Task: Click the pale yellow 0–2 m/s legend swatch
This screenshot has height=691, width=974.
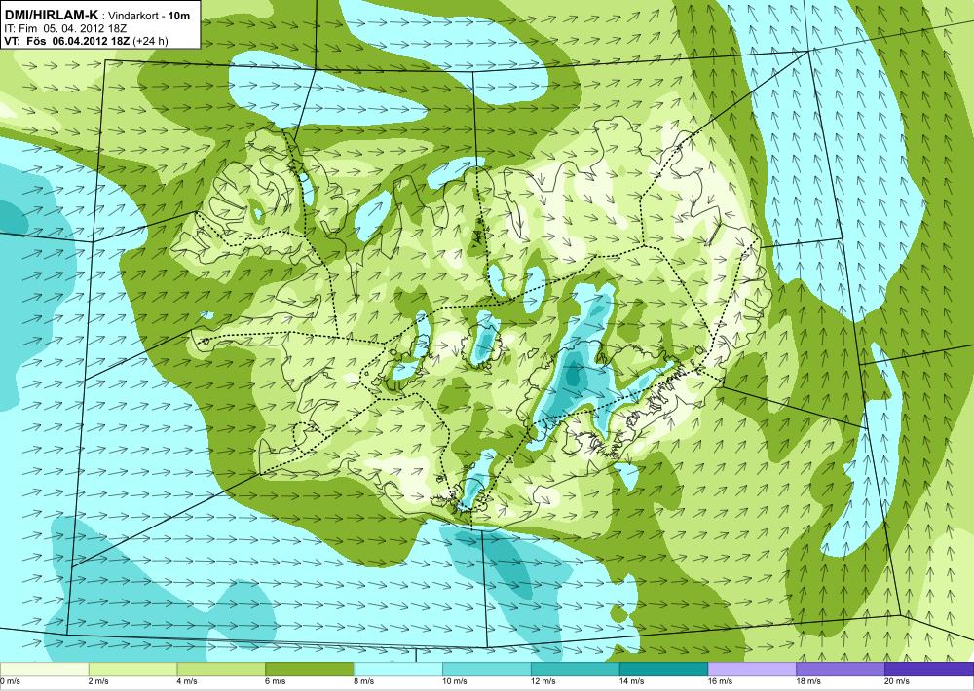Action: click(44, 670)
